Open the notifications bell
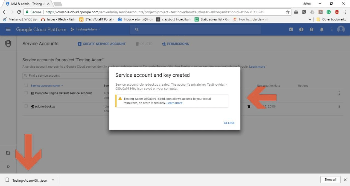This screenshot has width=350, height=186. [322, 29]
